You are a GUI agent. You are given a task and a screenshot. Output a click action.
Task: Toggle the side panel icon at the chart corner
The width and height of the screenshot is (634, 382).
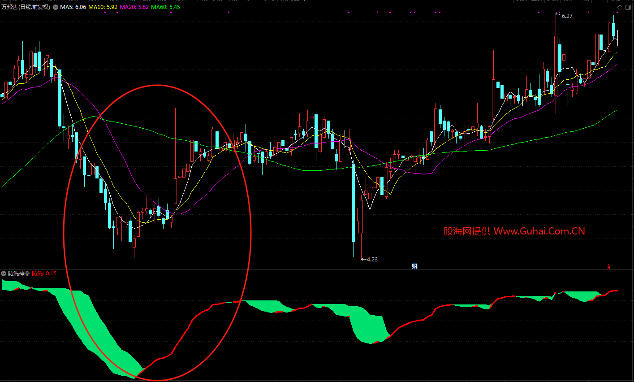coord(628,7)
